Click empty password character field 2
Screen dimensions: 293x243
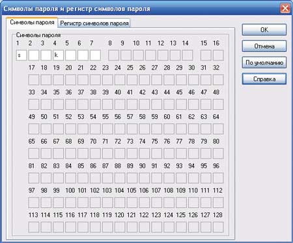click(34, 55)
